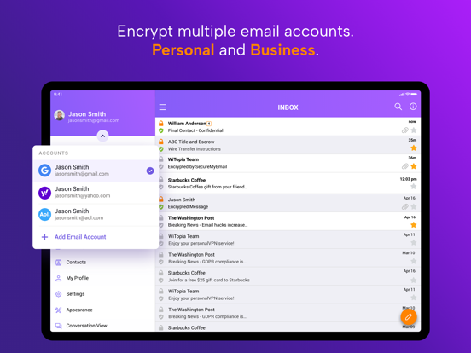Viewport: 471px width, 353px height.
Task: Star the Jason Smith Encrypted Message email
Action: coord(414,207)
